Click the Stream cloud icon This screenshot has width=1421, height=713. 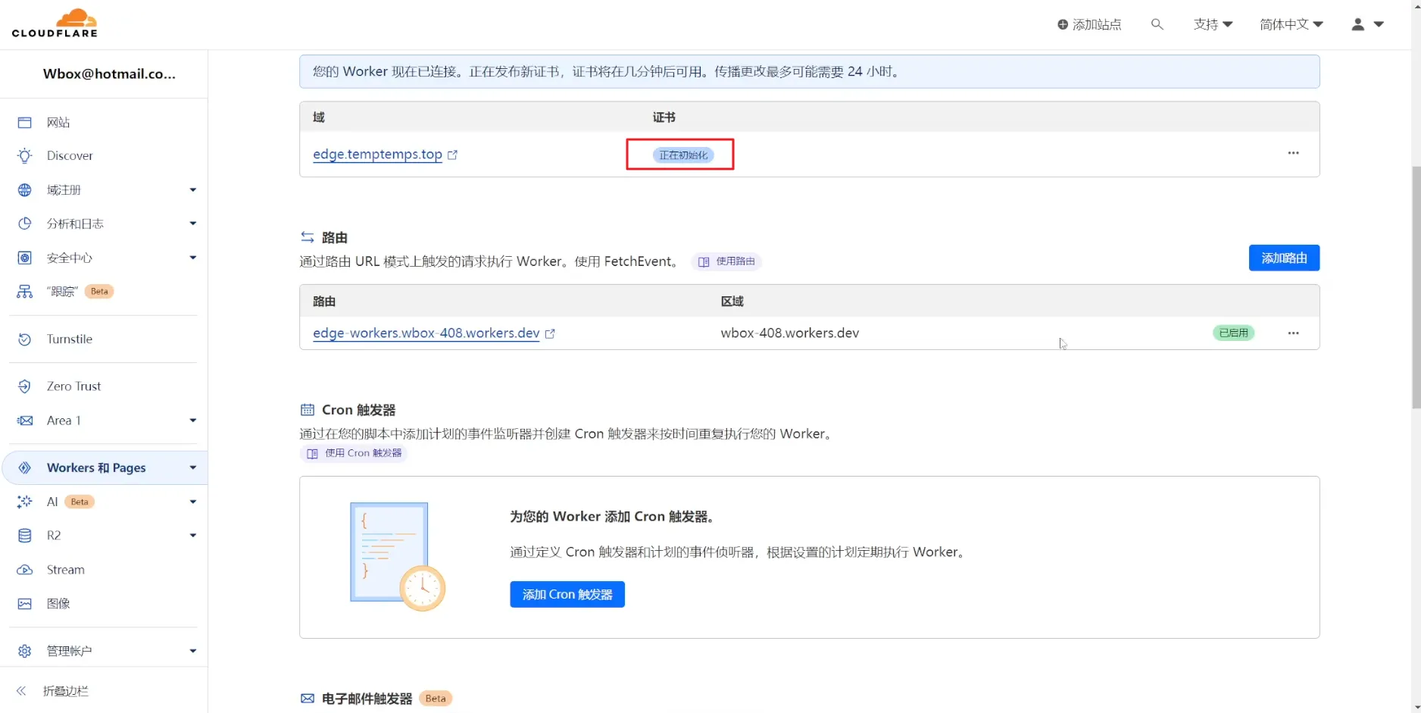(x=25, y=570)
